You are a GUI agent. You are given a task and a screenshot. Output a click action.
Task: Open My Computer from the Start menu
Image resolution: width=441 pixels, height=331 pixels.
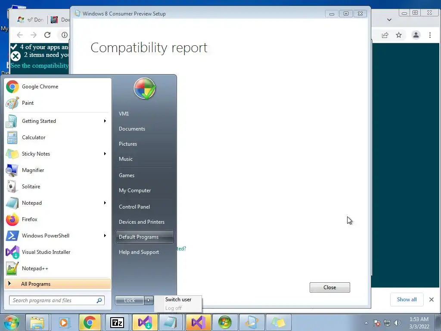coord(145,190)
